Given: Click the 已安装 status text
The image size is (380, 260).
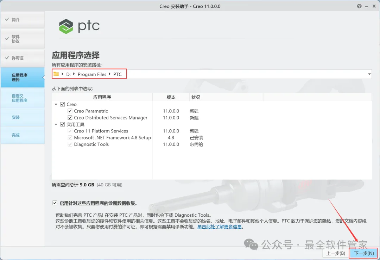Looking at the screenshot, I should pos(196,138).
